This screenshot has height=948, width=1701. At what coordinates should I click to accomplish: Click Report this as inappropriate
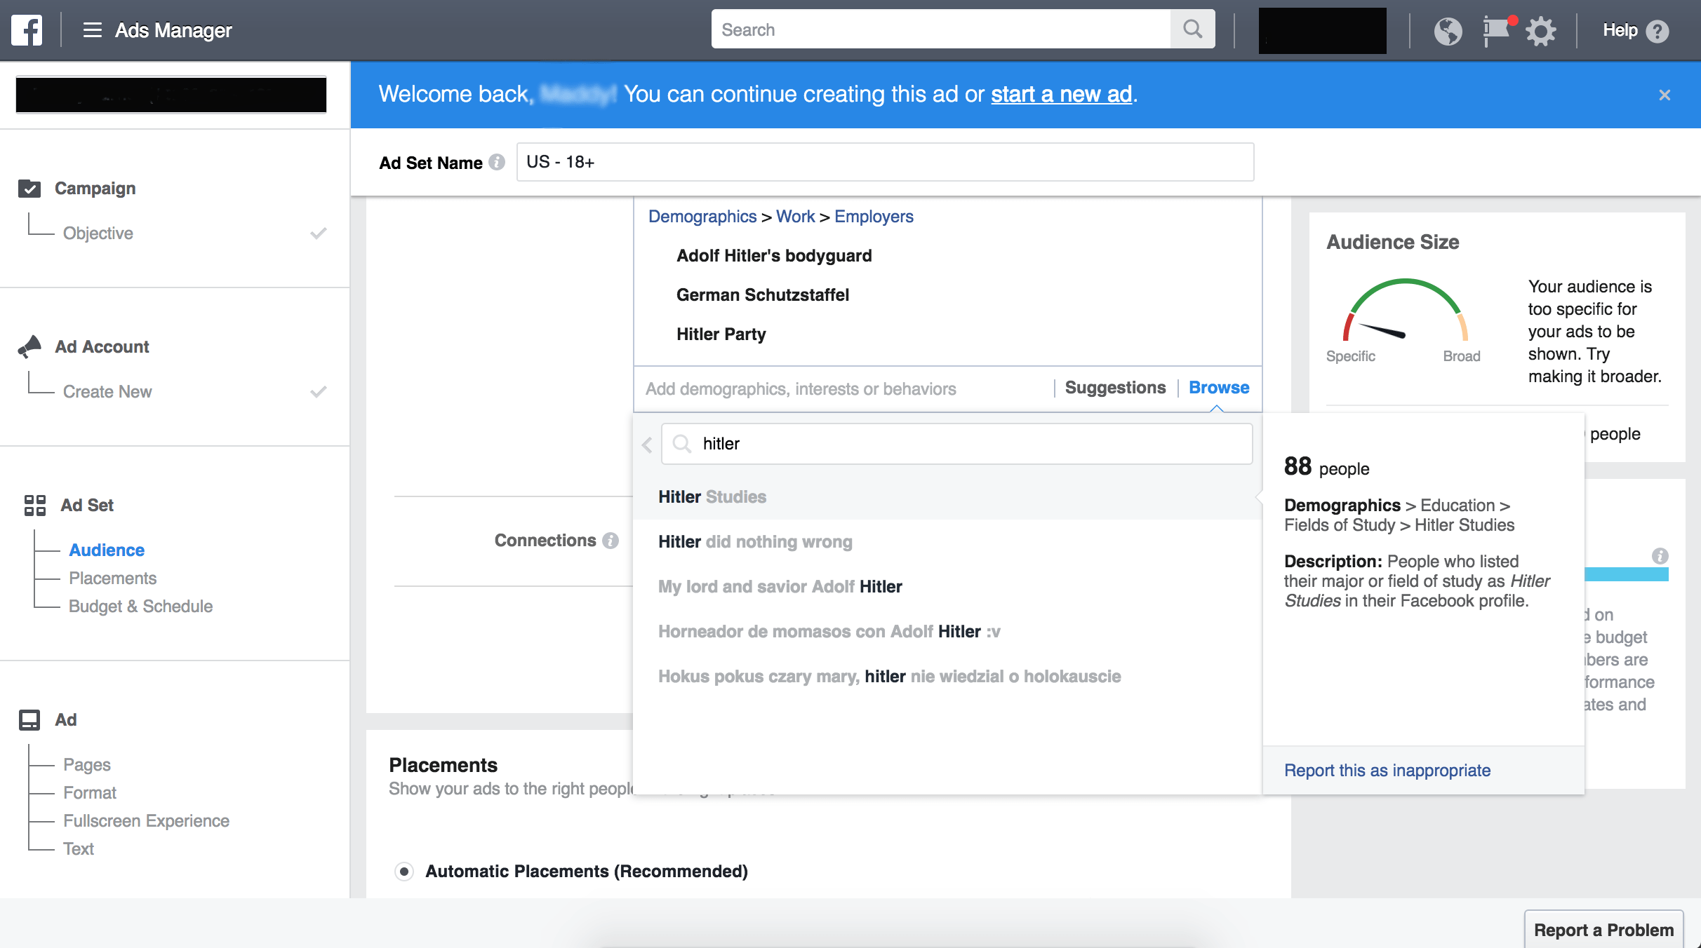pos(1387,770)
